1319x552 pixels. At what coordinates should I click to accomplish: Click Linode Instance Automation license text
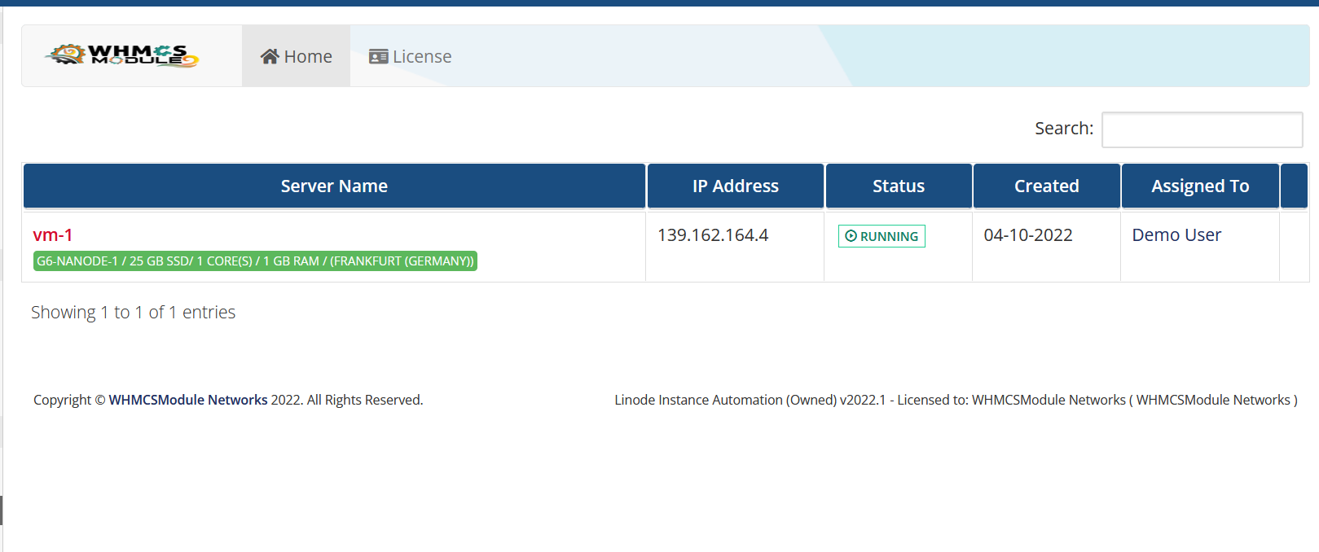(x=956, y=400)
